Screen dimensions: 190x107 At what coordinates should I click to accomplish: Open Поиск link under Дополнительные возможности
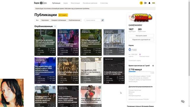pyautogui.click(x=131, y=94)
